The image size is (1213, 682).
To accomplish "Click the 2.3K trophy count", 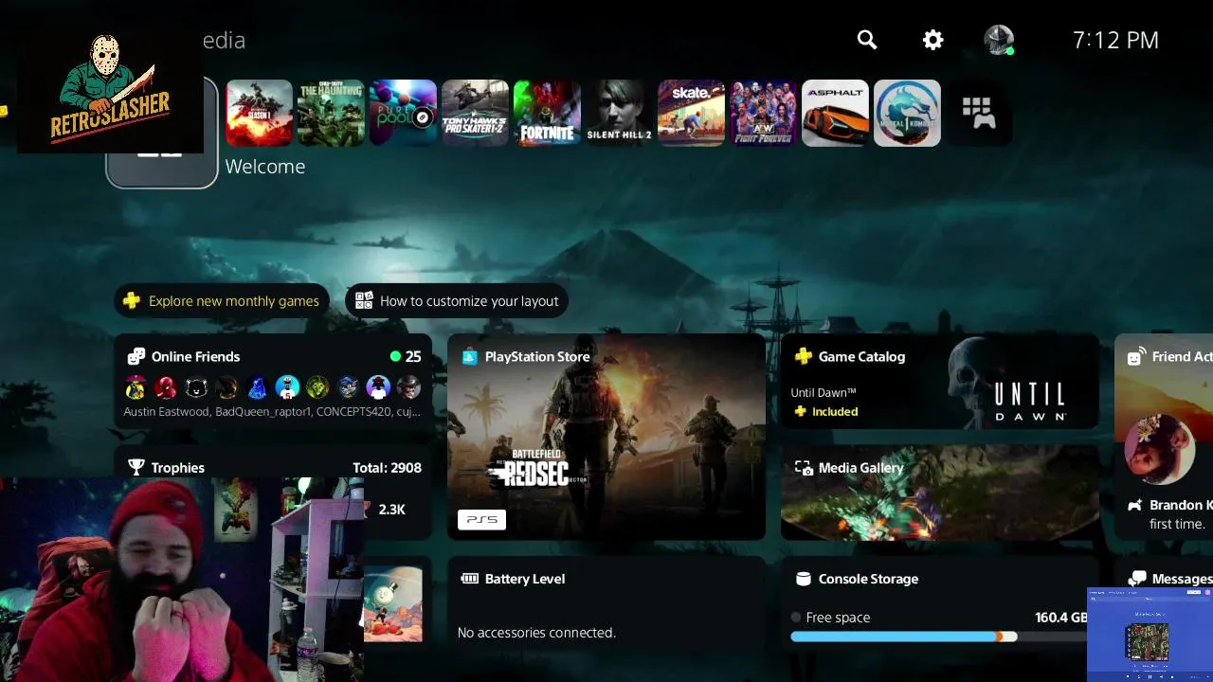I will (391, 510).
